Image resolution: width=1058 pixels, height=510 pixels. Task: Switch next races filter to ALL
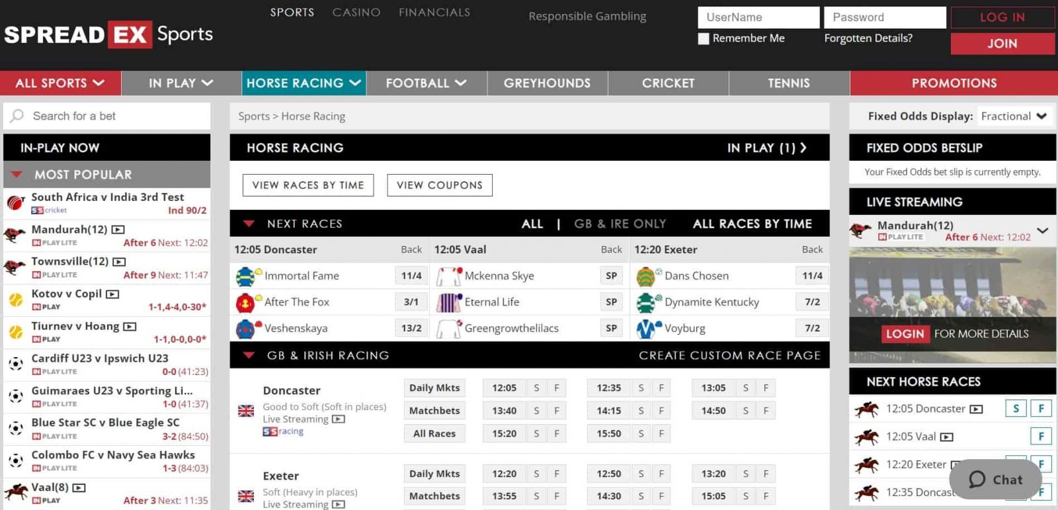pyautogui.click(x=532, y=224)
